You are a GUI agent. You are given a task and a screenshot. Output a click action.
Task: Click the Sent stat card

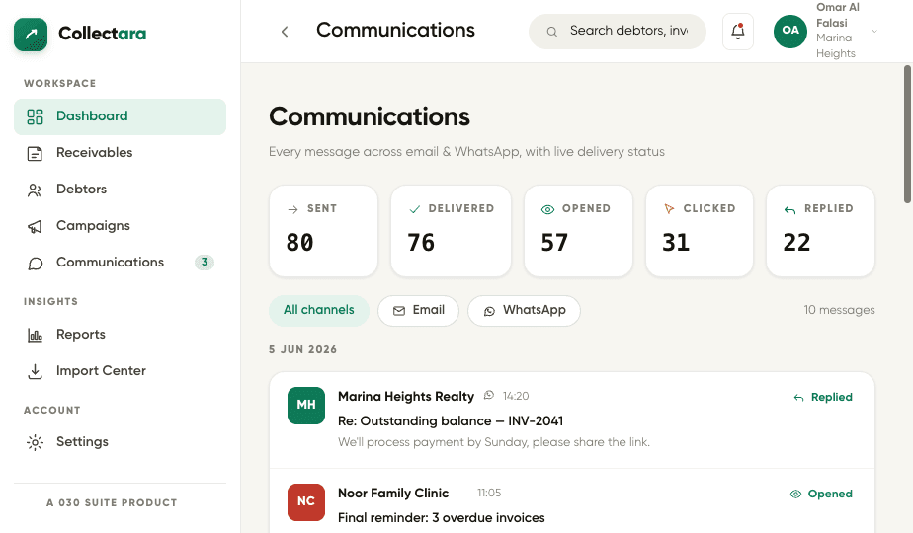click(324, 231)
